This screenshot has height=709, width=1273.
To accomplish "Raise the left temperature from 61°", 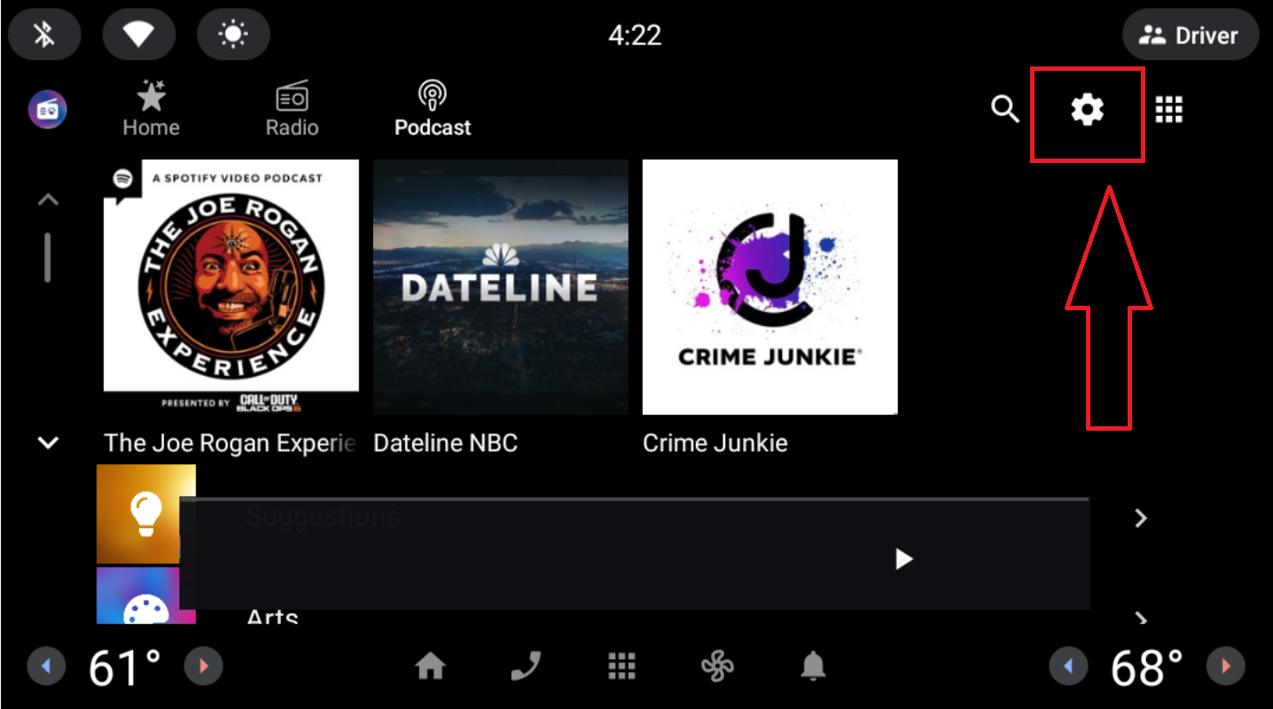I will 203,666.
